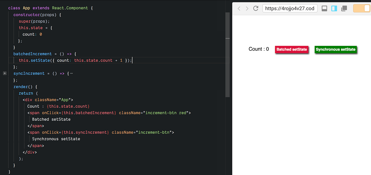Click the div className="App" line
Viewport: 371px width, 175px height.
(48, 100)
